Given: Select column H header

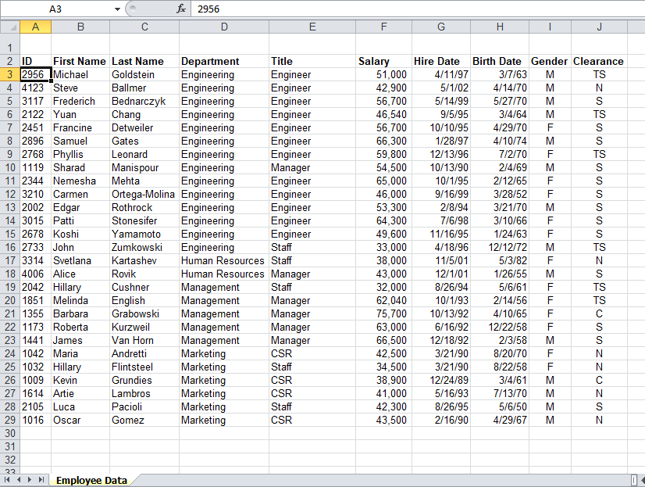Looking at the screenshot, I should click(500, 27).
